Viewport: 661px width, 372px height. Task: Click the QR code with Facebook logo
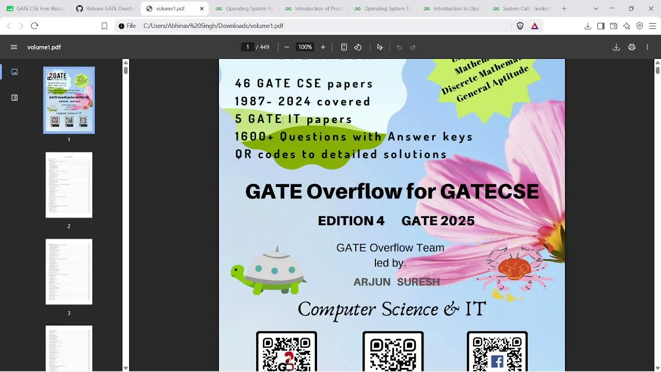pos(497,352)
